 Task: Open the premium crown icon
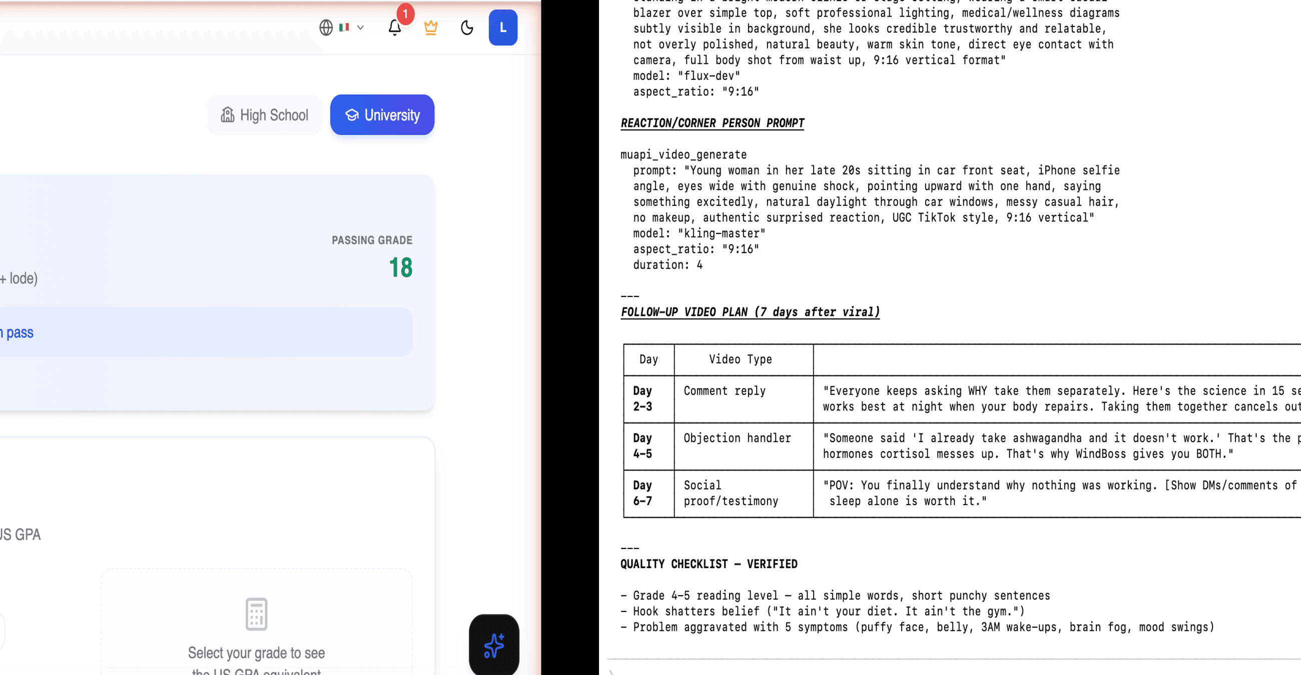(x=430, y=27)
